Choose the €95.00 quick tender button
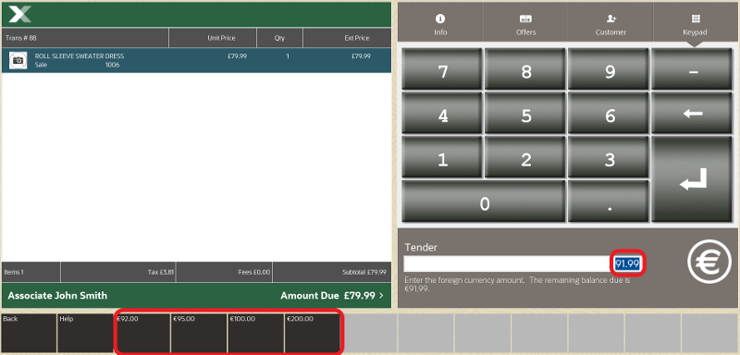The width and height of the screenshot is (740, 355). tap(199, 334)
